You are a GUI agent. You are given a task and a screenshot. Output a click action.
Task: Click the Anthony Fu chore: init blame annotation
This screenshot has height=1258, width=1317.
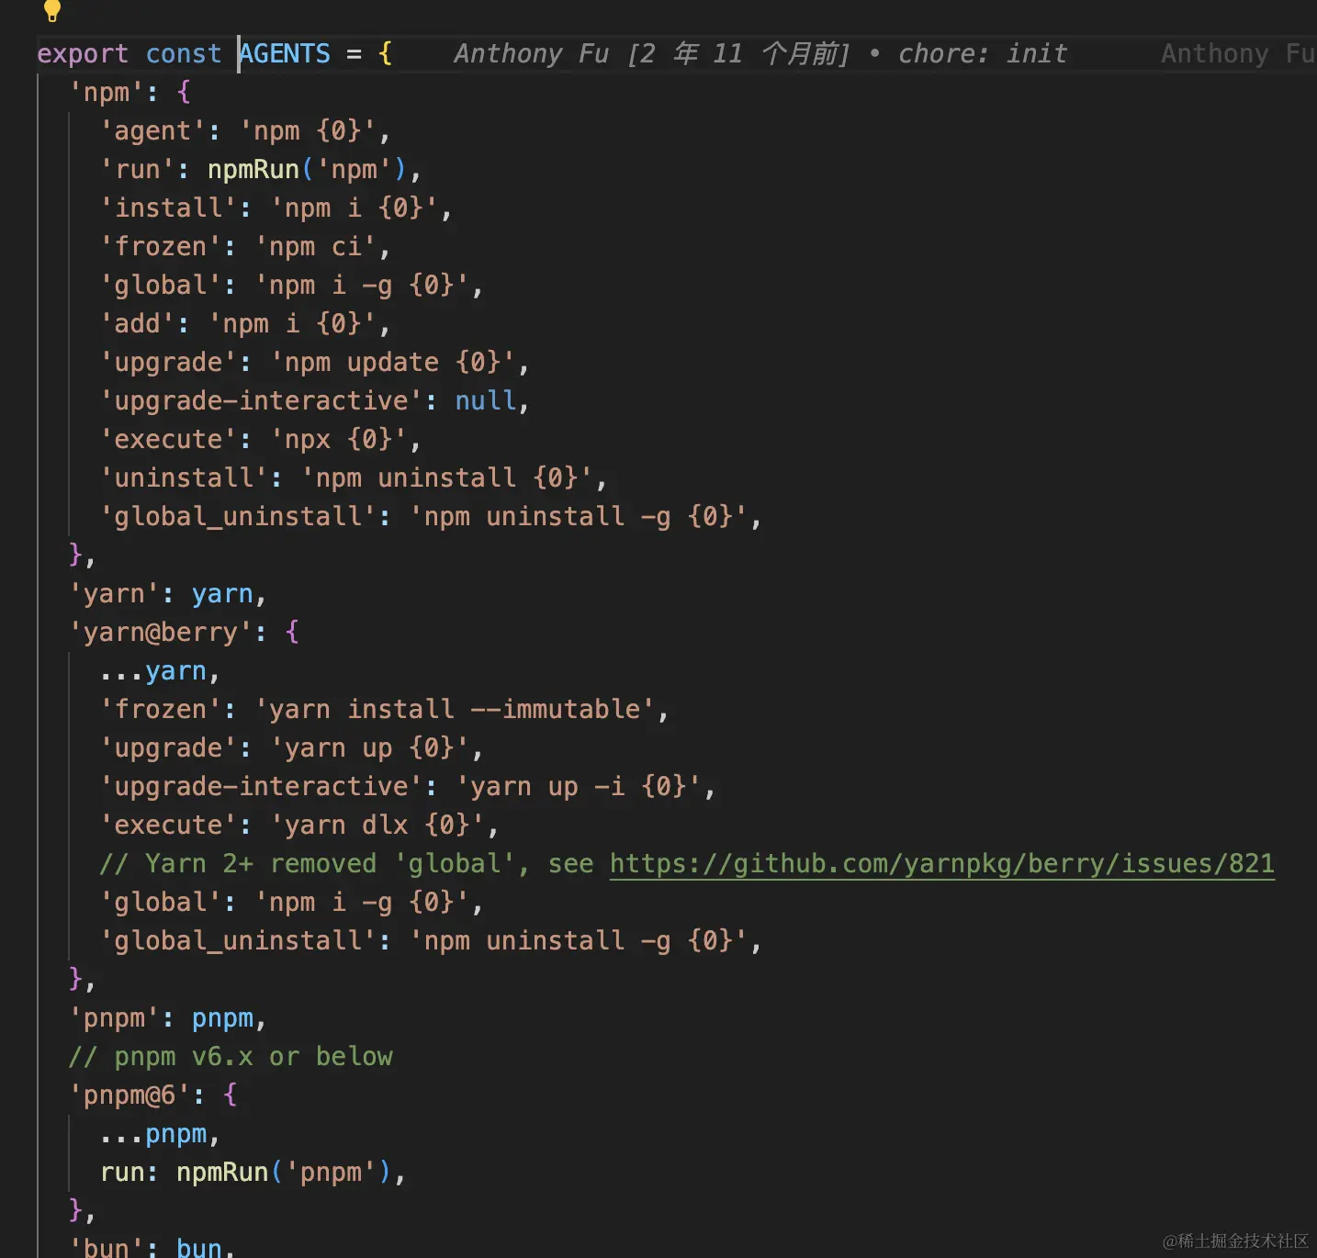pos(760,54)
